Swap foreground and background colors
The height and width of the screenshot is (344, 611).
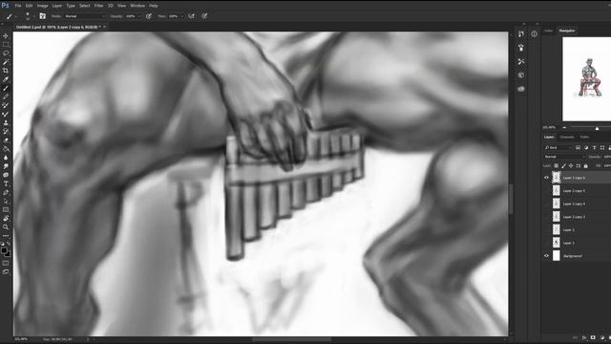9,244
